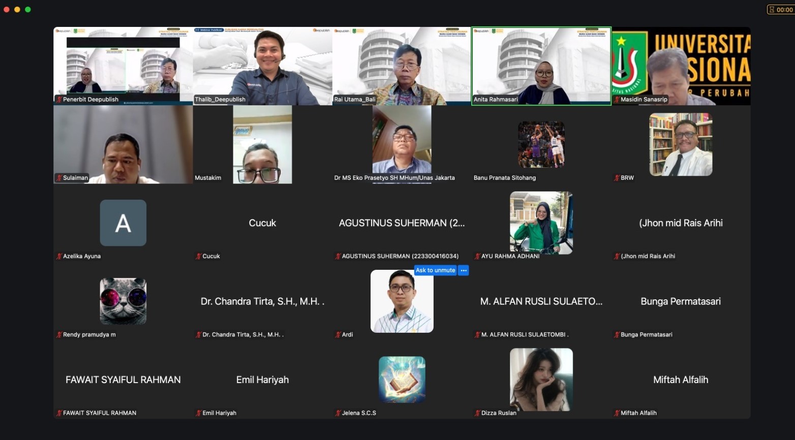Click Rendy pramudya's cat avatar picture
This screenshot has height=440, width=795.
(x=123, y=301)
